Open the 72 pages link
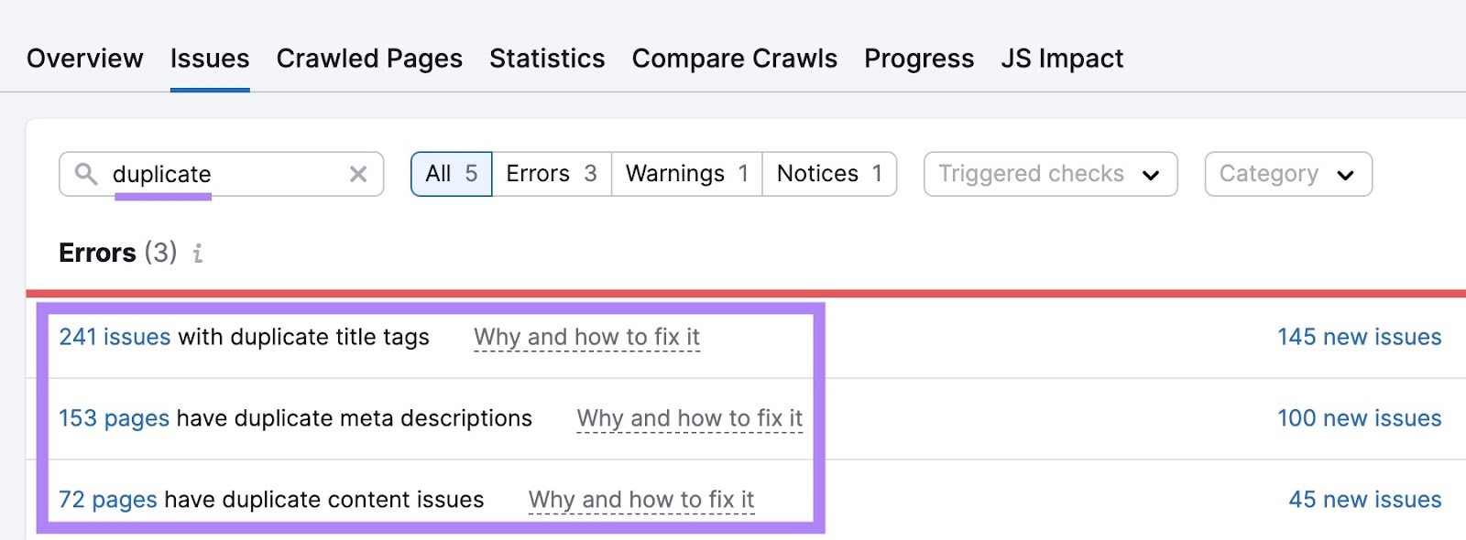 108,500
